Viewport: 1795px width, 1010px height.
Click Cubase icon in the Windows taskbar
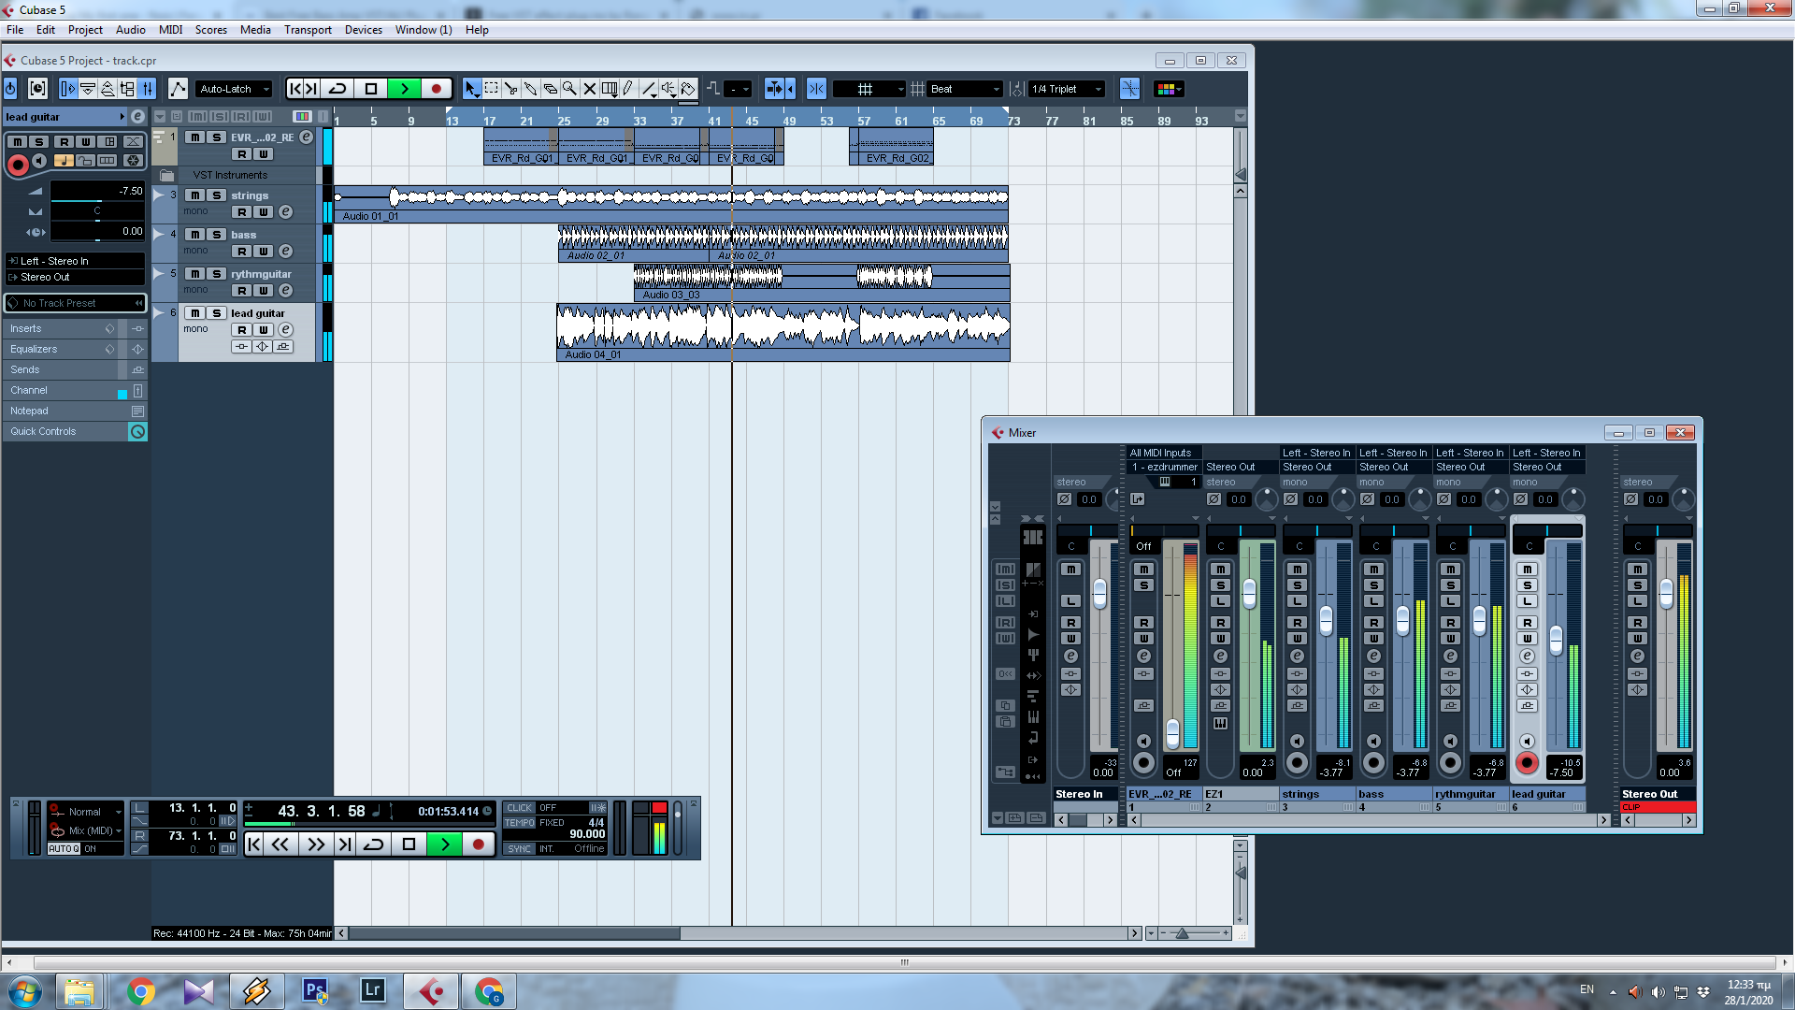tap(431, 991)
